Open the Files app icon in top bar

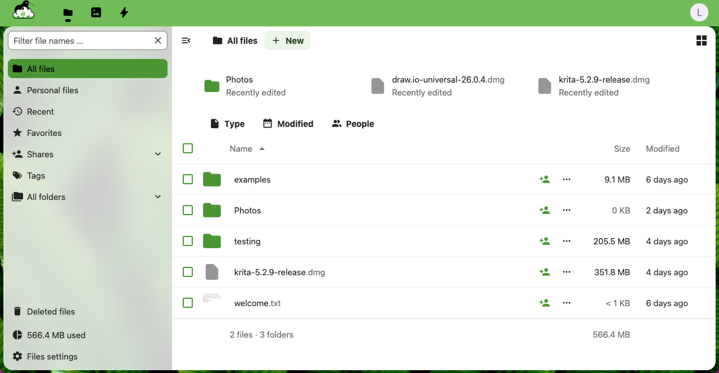[67, 12]
